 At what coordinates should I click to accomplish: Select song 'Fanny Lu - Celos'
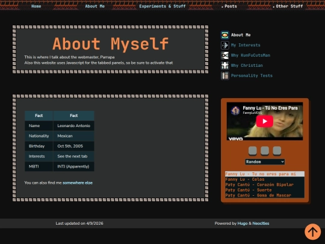(265, 180)
